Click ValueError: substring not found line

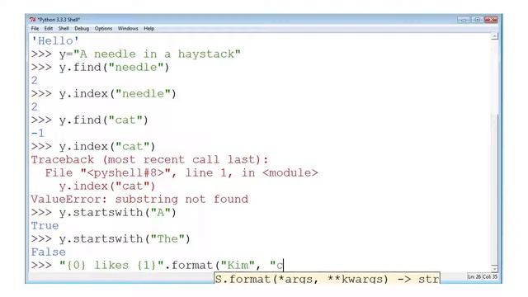[139, 200]
